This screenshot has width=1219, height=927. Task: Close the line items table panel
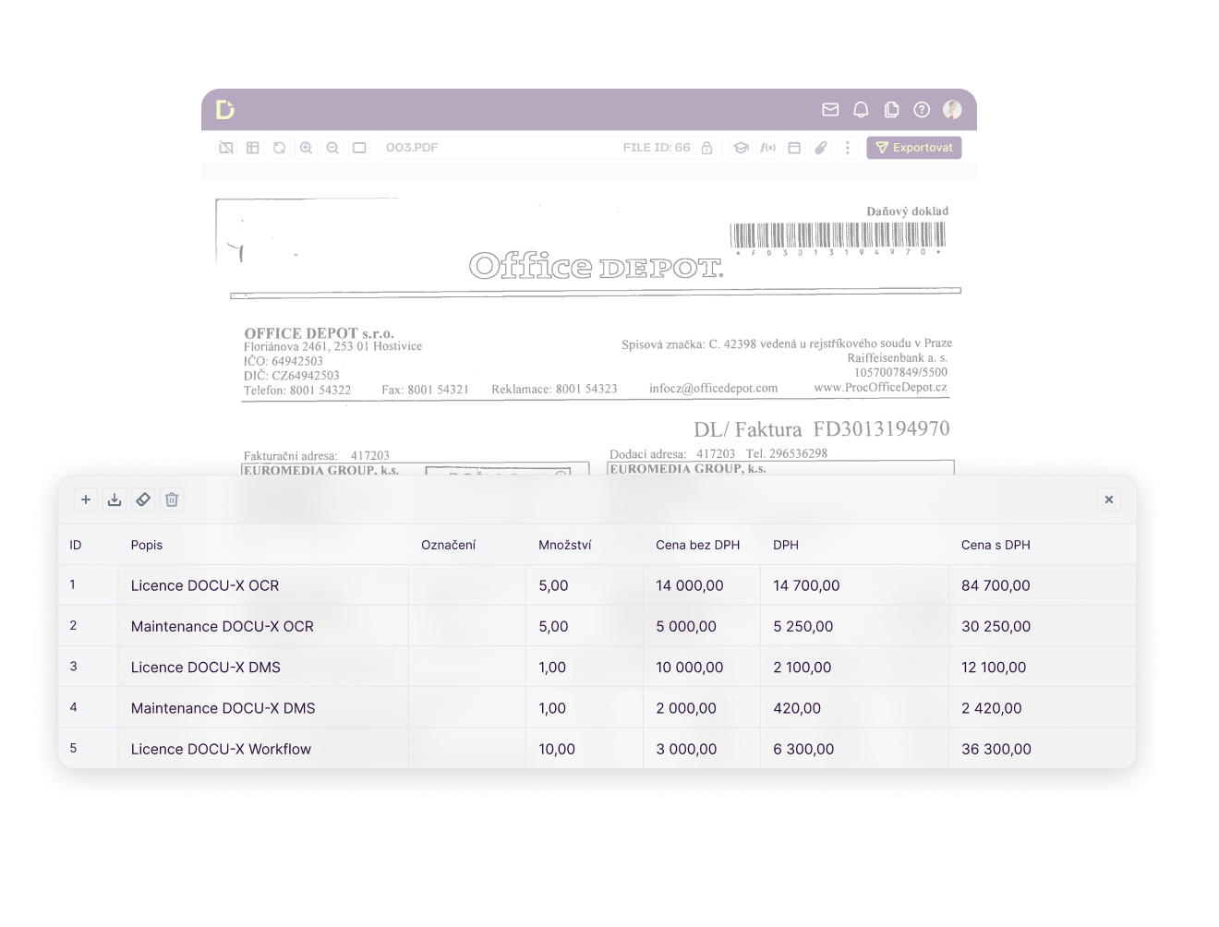1109,500
